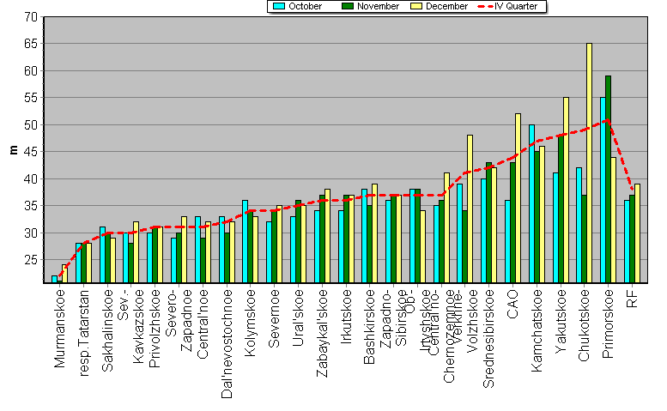
Task: Click the yellow December bar for Yakutskoe
Action: coord(566,190)
